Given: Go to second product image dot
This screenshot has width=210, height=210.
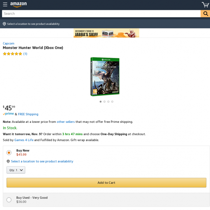Looking at the screenshot, I should 104,101.
